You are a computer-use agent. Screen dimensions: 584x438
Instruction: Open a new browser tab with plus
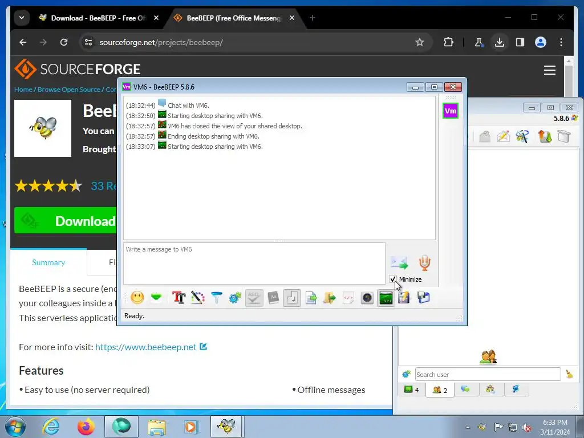pyautogui.click(x=313, y=18)
